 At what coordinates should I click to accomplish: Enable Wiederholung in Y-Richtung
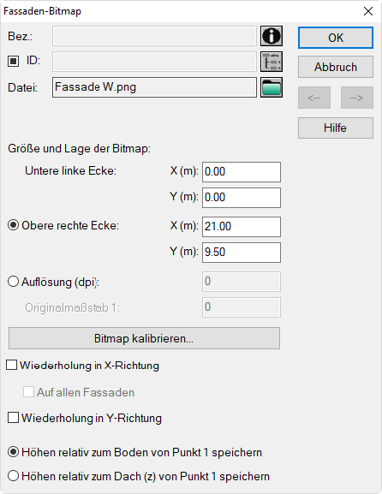coord(13,418)
